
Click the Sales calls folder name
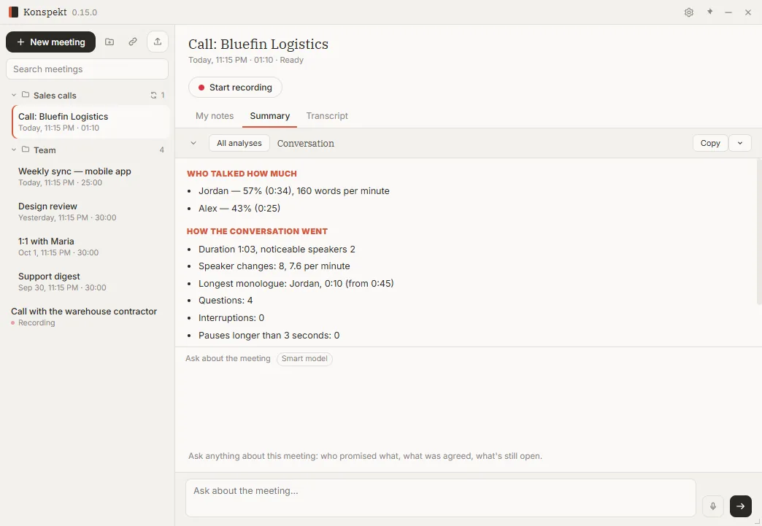pos(55,96)
